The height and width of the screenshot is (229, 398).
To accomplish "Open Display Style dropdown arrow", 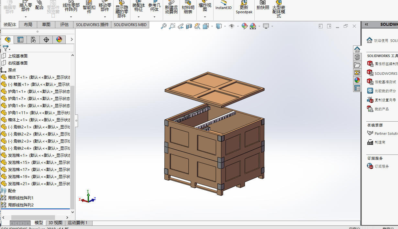I will [225, 26].
